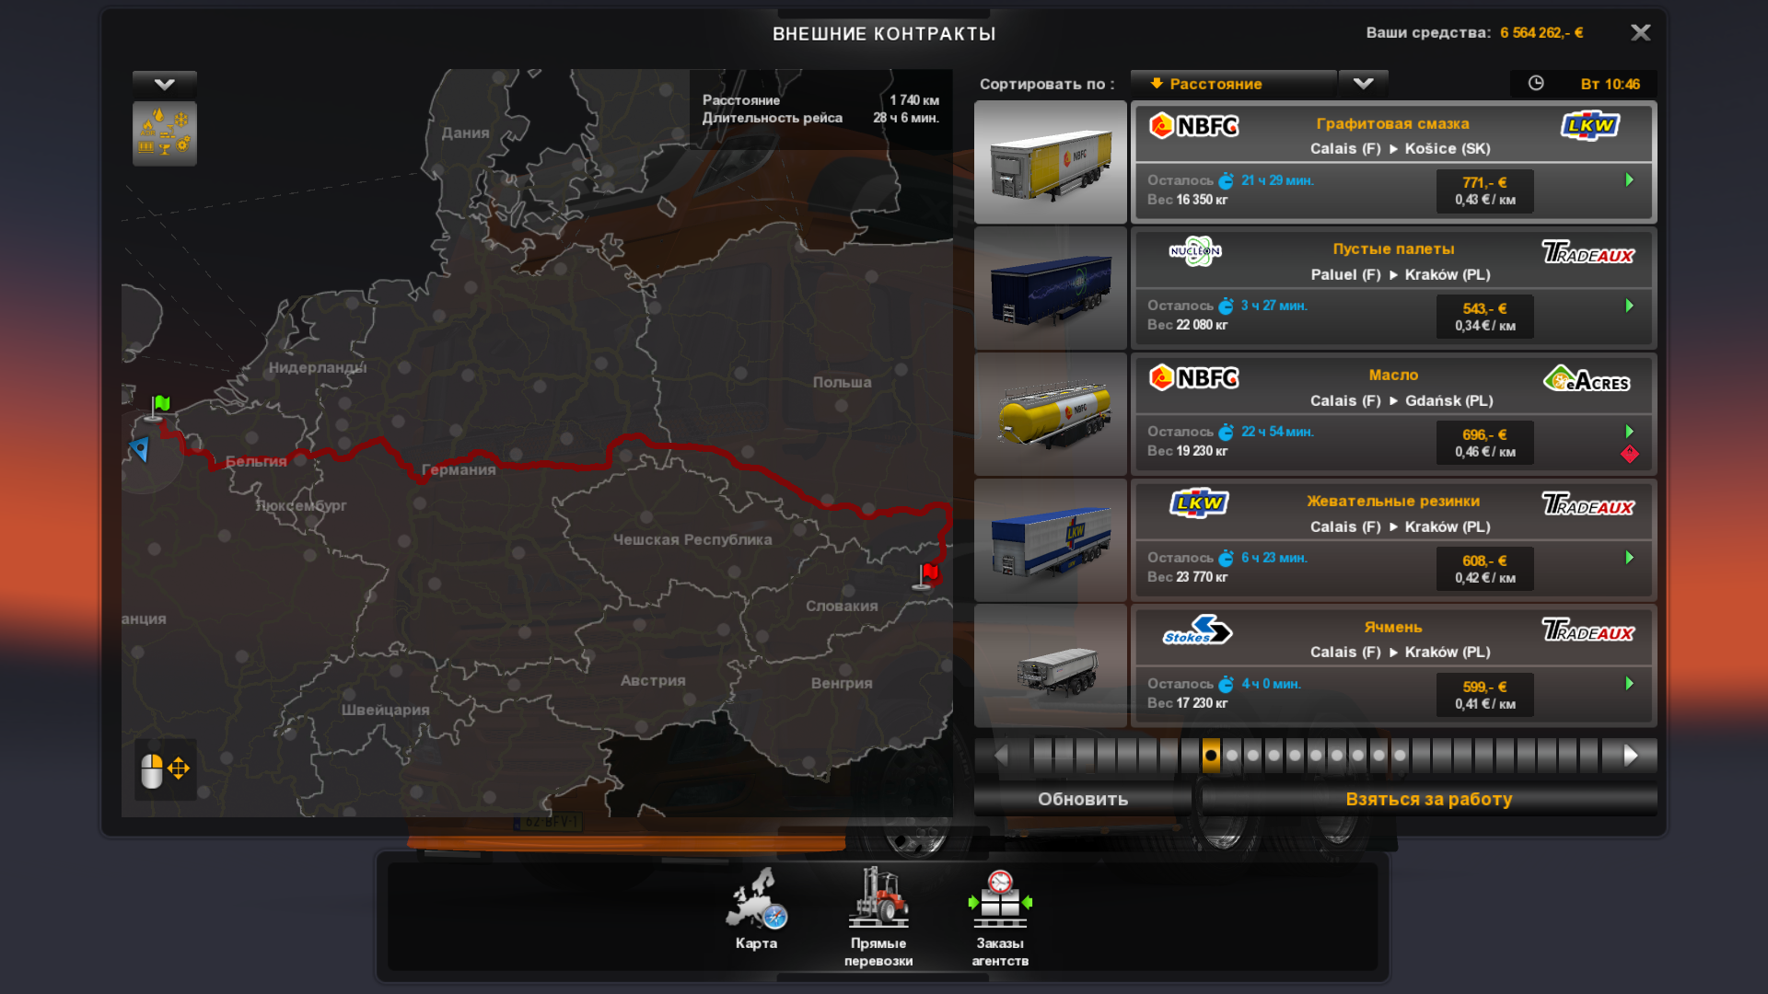This screenshot has height=994, width=1768.
Task: Open Заказы агентств cargo market icon
Action: [x=1000, y=901]
